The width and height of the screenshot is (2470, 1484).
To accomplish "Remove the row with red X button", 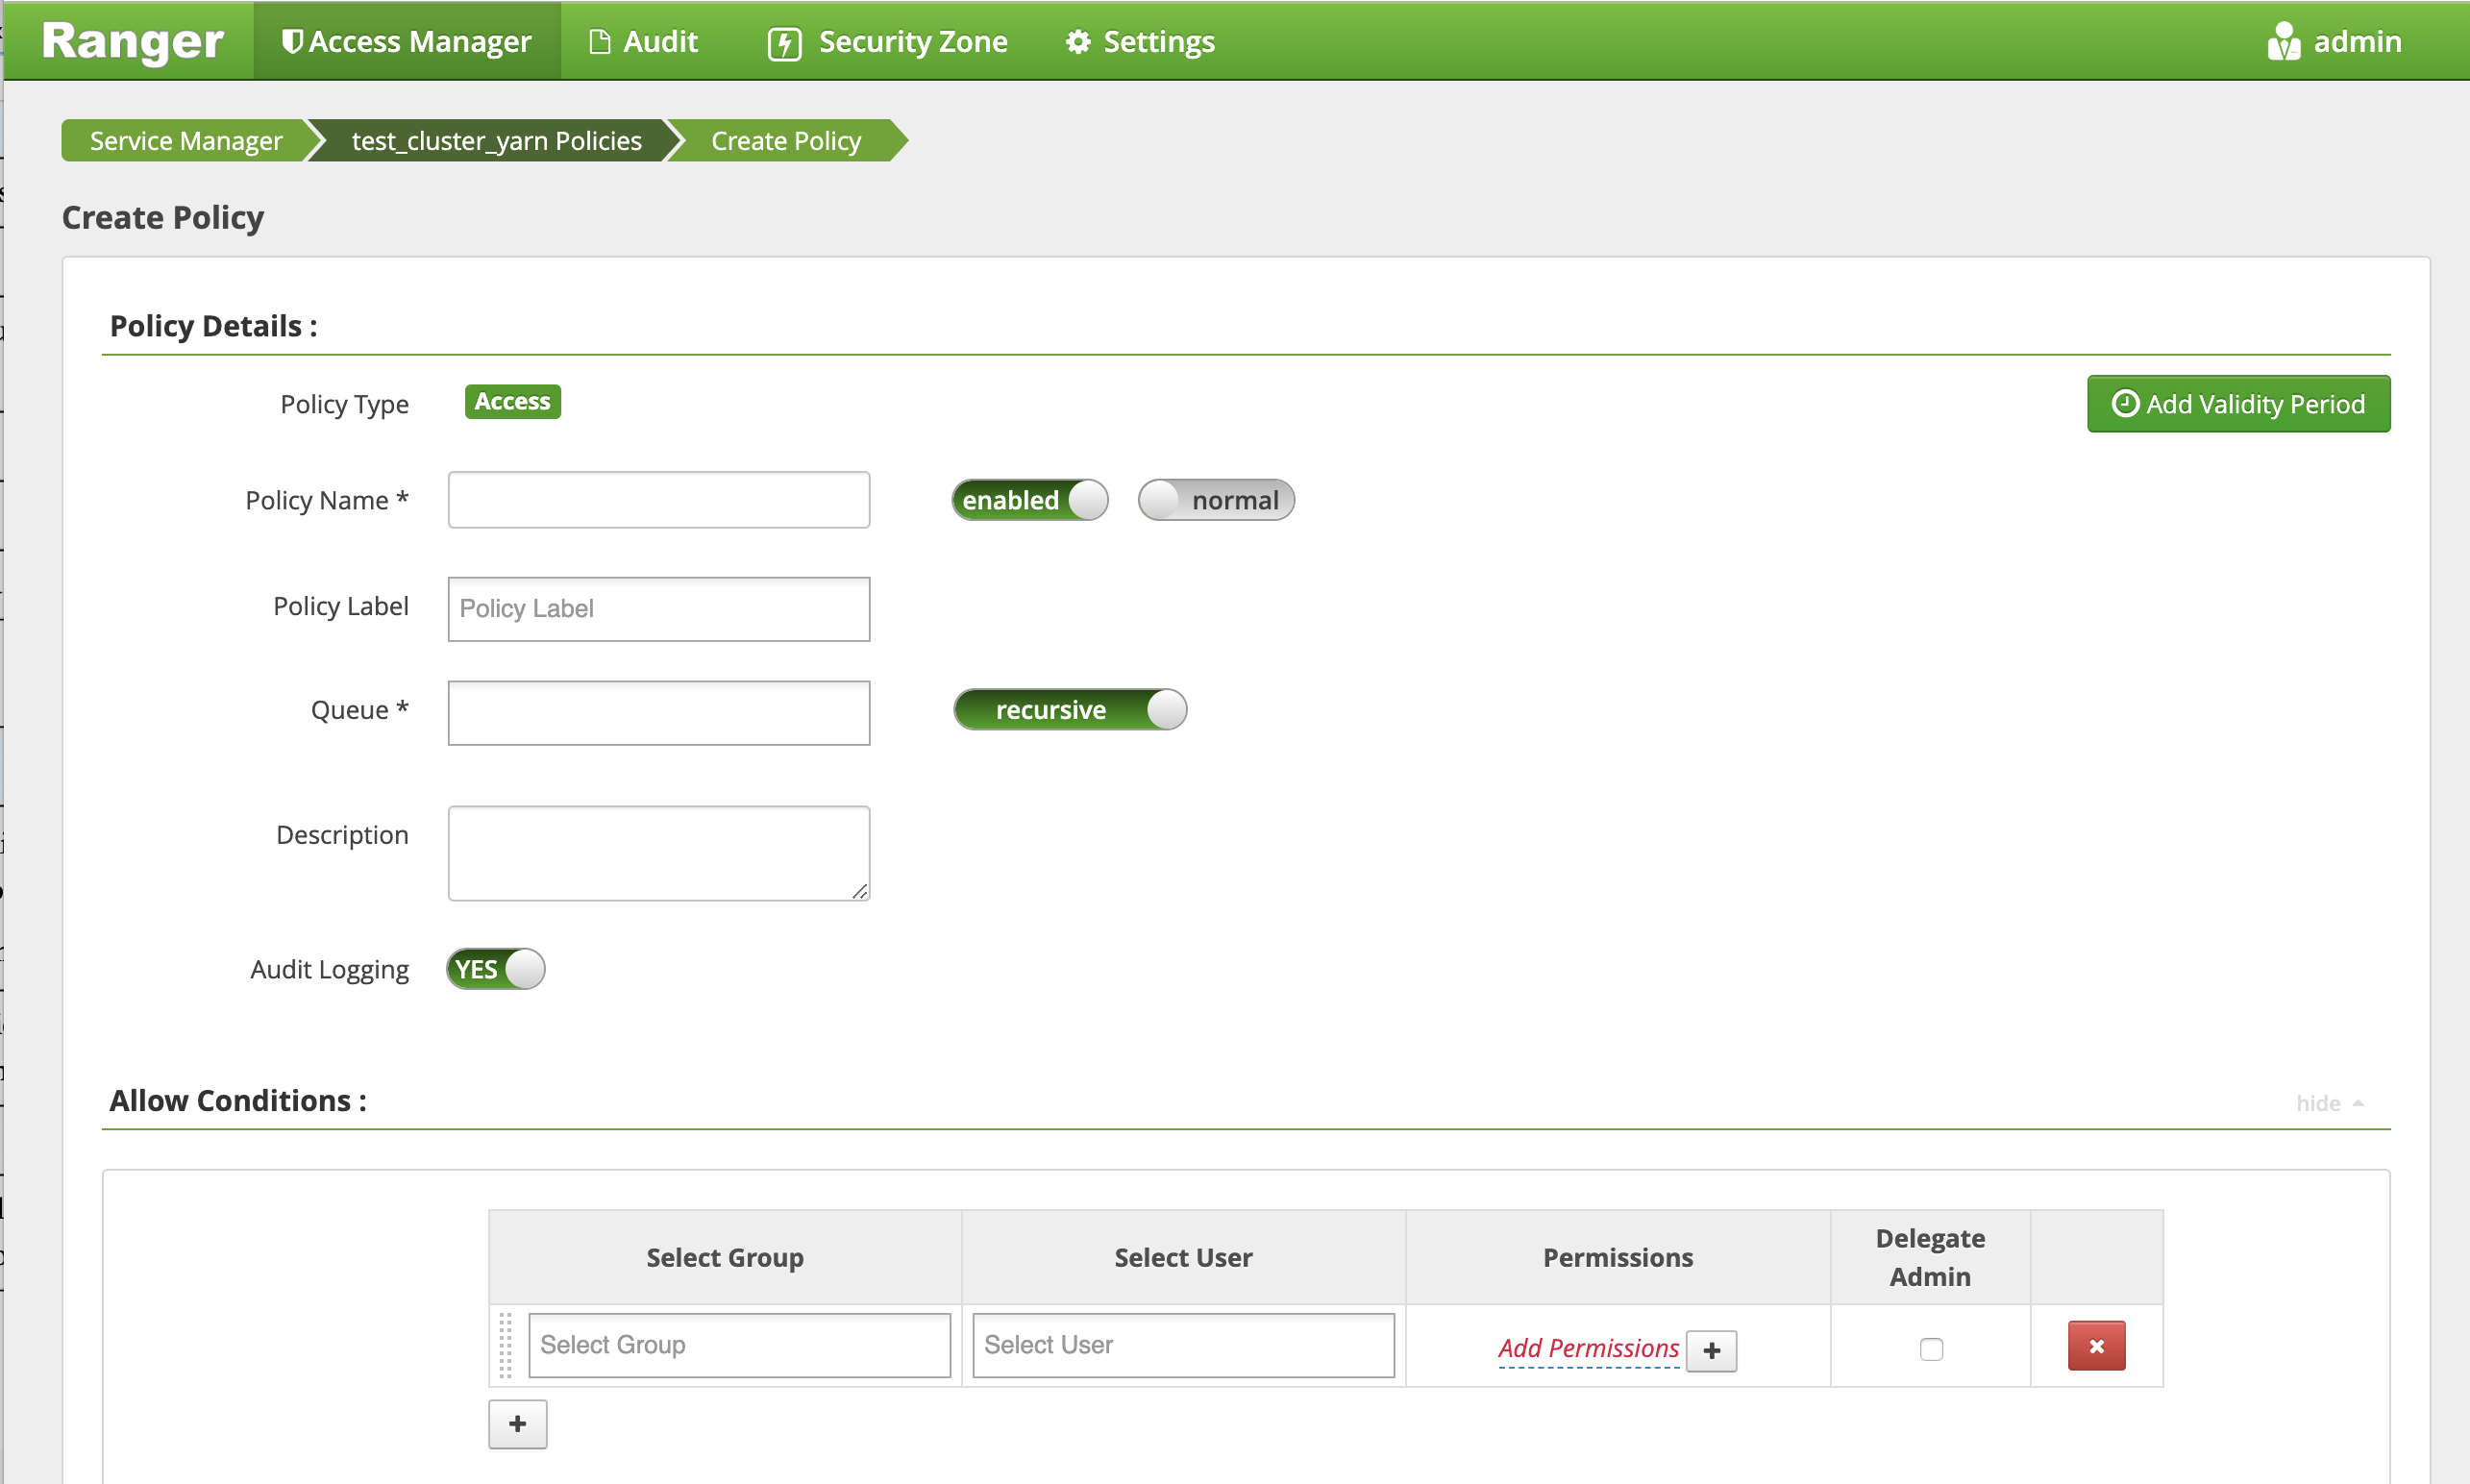I will [2096, 1346].
